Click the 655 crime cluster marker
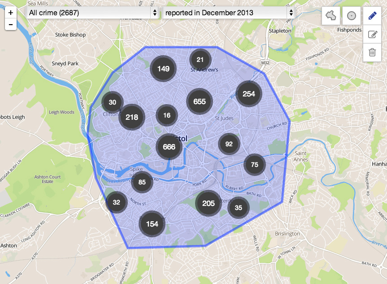 [200, 102]
